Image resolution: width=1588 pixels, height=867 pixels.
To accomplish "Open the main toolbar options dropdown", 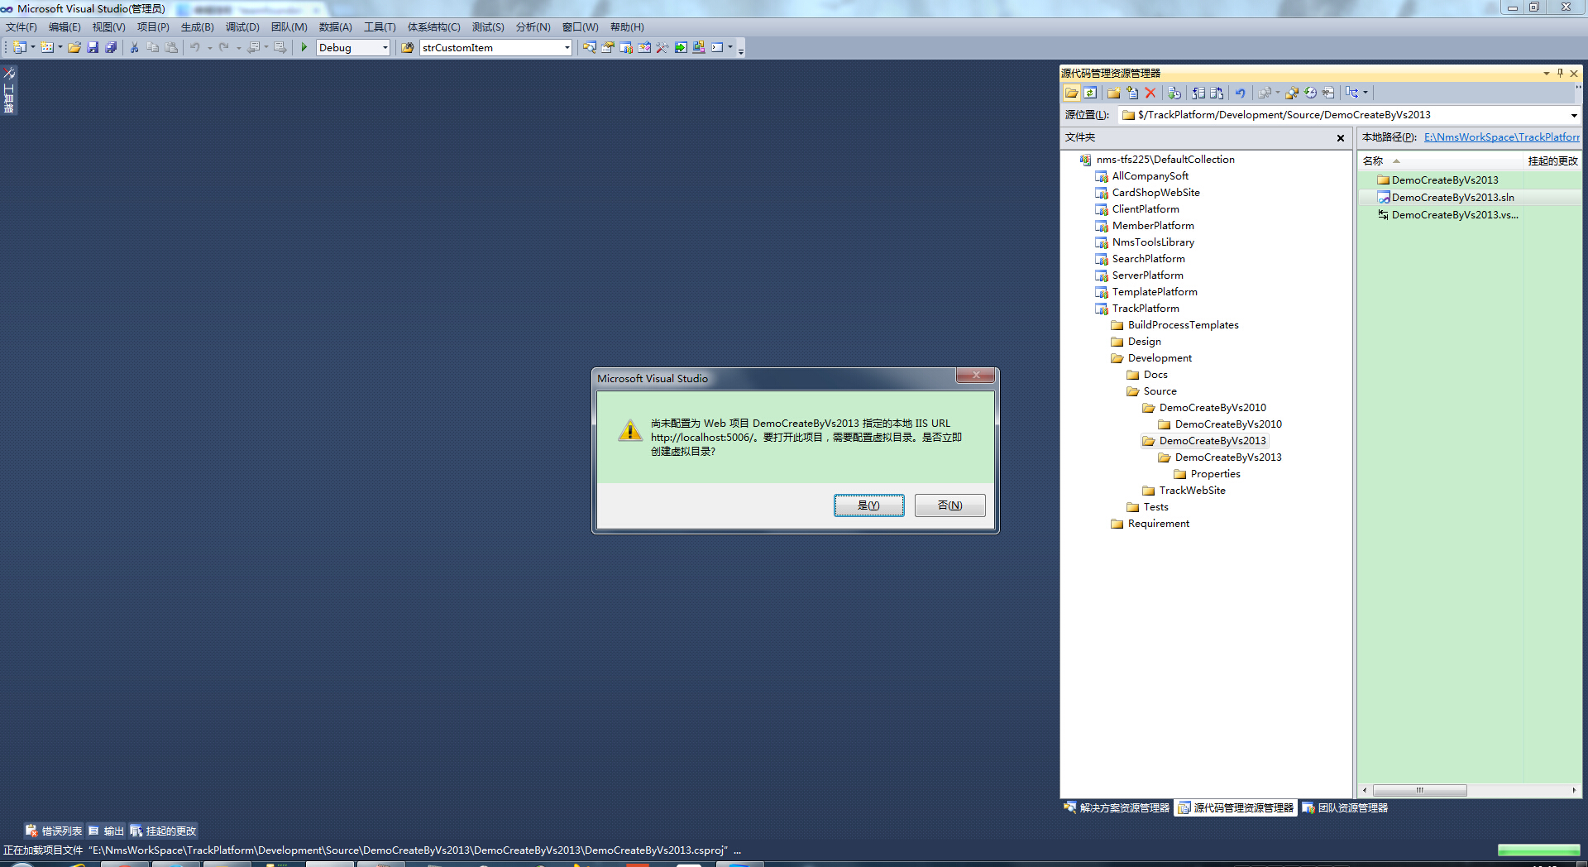I will [x=741, y=50].
